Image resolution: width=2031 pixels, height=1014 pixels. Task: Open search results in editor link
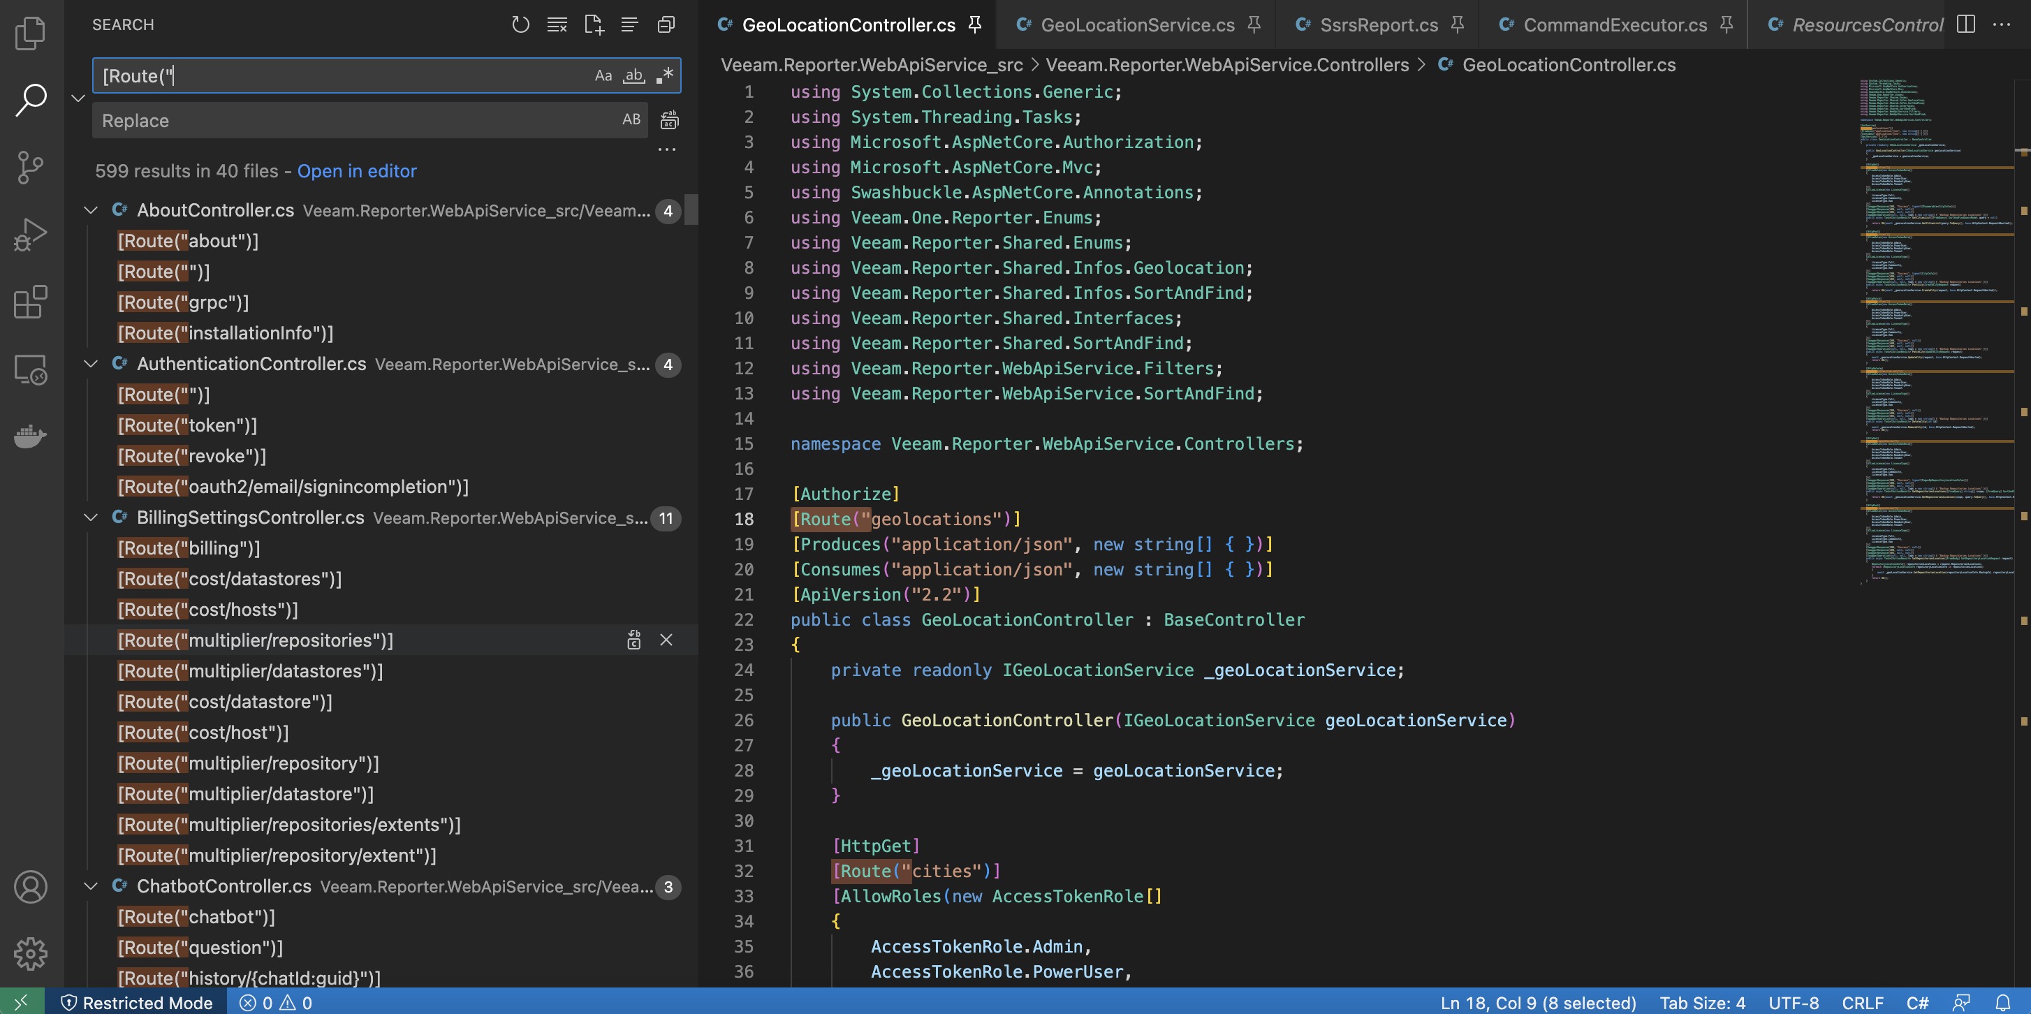click(356, 171)
